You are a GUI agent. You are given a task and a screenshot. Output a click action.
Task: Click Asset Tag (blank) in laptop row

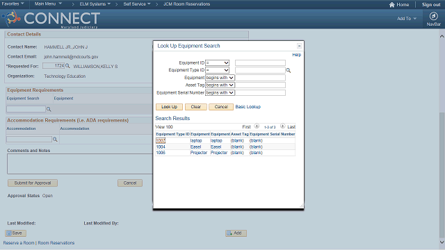(x=237, y=140)
